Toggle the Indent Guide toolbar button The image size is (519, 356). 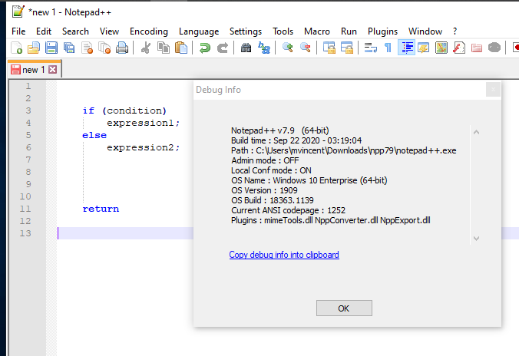405,48
